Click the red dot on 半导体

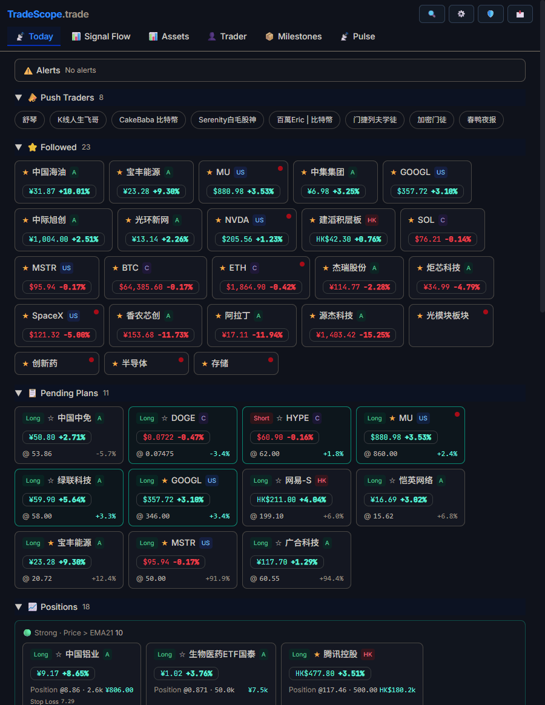(181, 360)
